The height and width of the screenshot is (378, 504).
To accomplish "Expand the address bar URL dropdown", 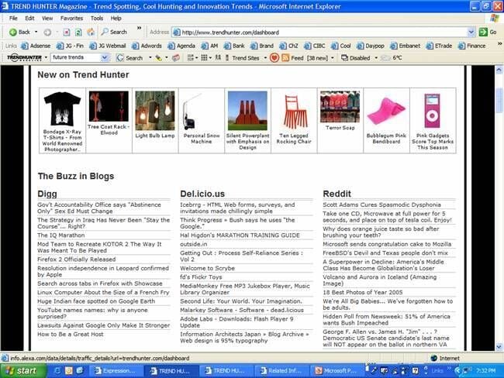I will pyautogui.click(x=471, y=32).
